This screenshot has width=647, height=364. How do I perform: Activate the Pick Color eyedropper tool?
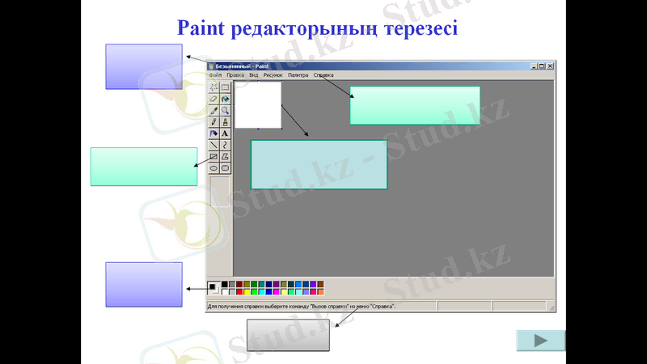[214, 110]
